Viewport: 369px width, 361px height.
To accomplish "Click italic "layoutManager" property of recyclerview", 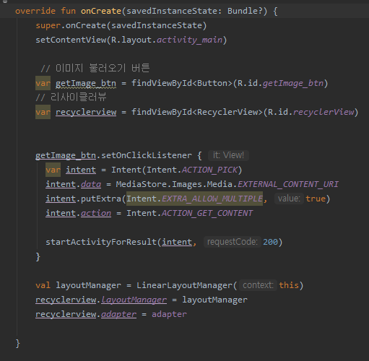I will [134, 300].
